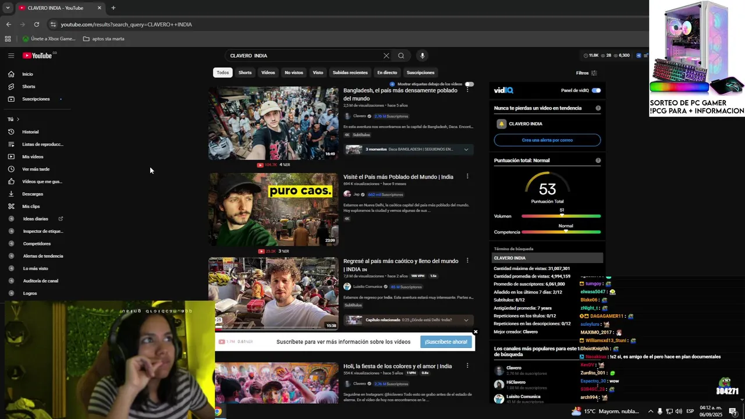Open the Windows notification center
The height and width of the screenshot is (419, 745).
coord(733,411)
